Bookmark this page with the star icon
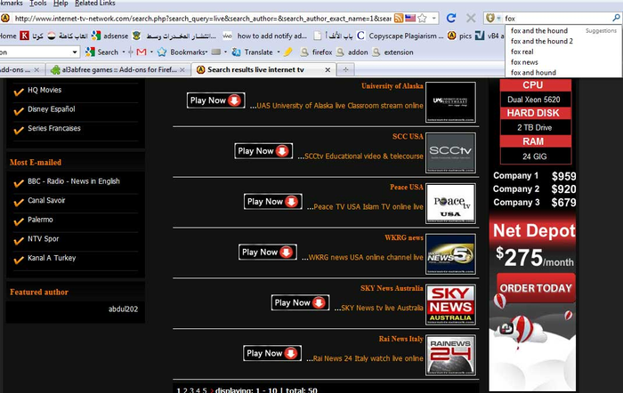623x393 pixels. [423, 19]
